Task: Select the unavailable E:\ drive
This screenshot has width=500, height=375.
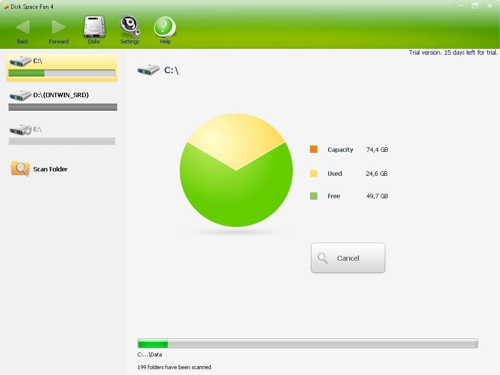Action: coord(62,135)
